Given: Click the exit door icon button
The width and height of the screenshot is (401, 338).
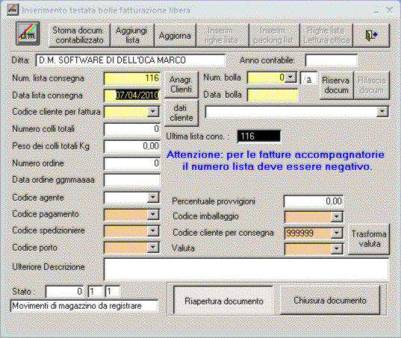Looking at the screenshot, I should (x=371, y=36).
